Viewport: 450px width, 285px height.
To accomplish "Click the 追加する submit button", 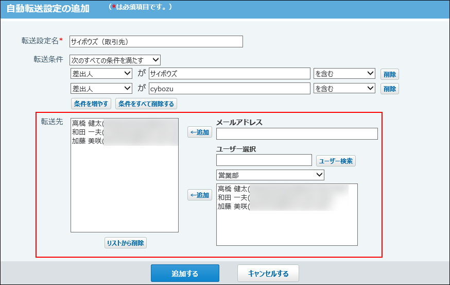I will [185, 273].
